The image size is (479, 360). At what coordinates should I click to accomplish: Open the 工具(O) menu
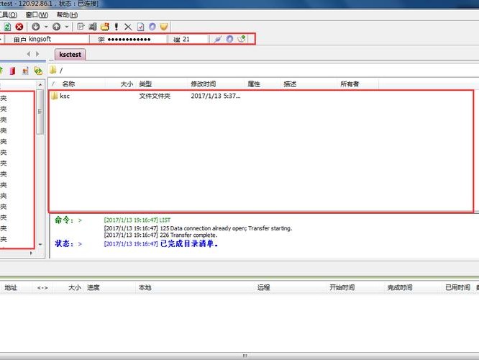point(9,14)
